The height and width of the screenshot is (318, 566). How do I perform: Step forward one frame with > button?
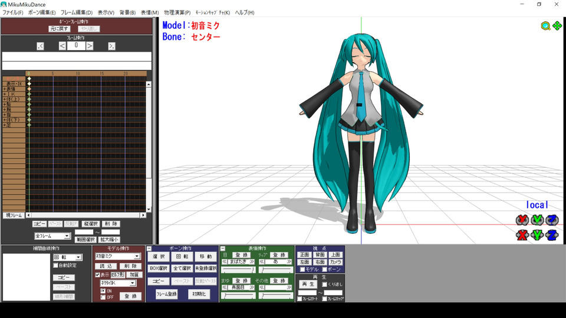coord(90,46)
